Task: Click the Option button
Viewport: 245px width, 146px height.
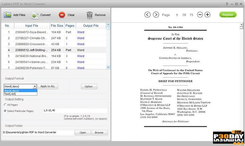Action: click(x=89, y=86)
